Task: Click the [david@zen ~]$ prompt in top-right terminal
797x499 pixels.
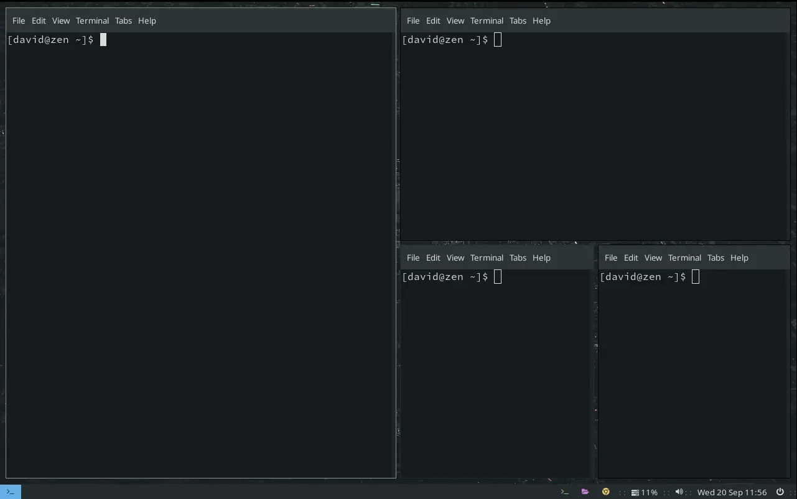Action: (x=445, y=40)
